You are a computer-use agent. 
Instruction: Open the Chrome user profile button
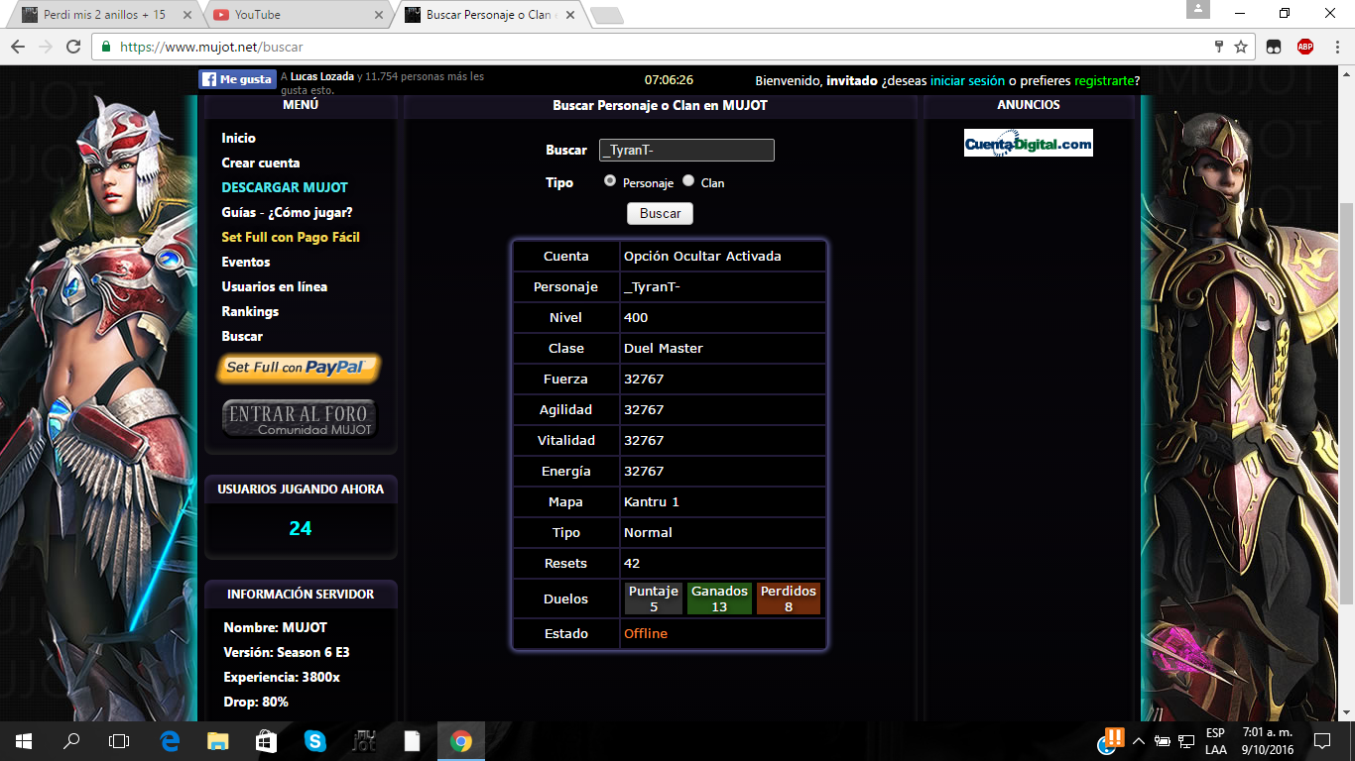(1198, 10)
